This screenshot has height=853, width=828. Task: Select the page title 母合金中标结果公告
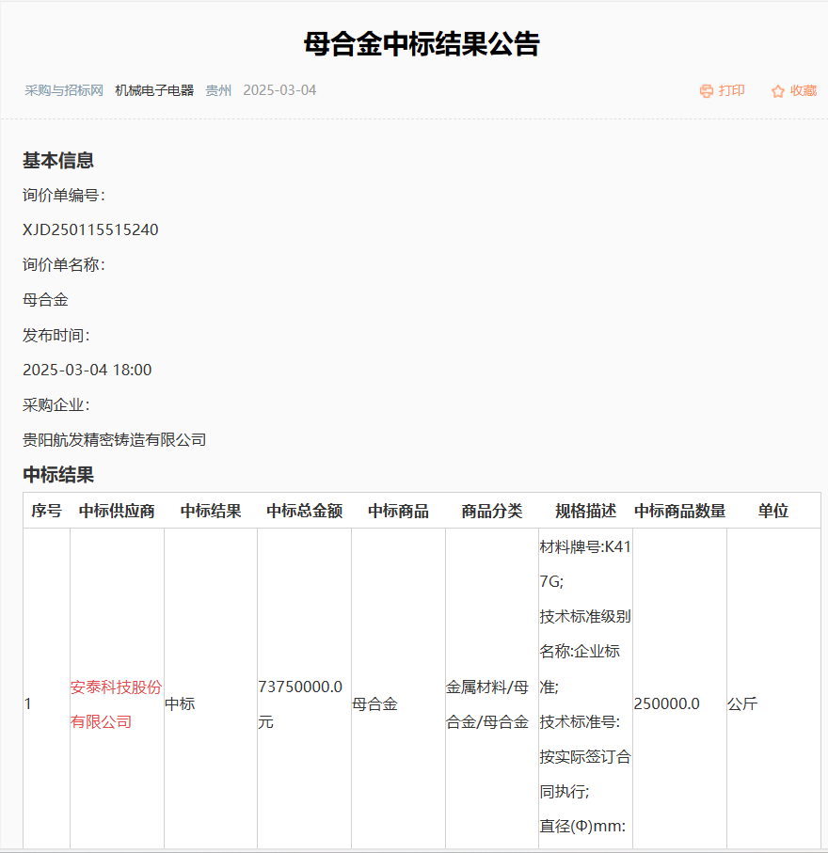[422, 44]
